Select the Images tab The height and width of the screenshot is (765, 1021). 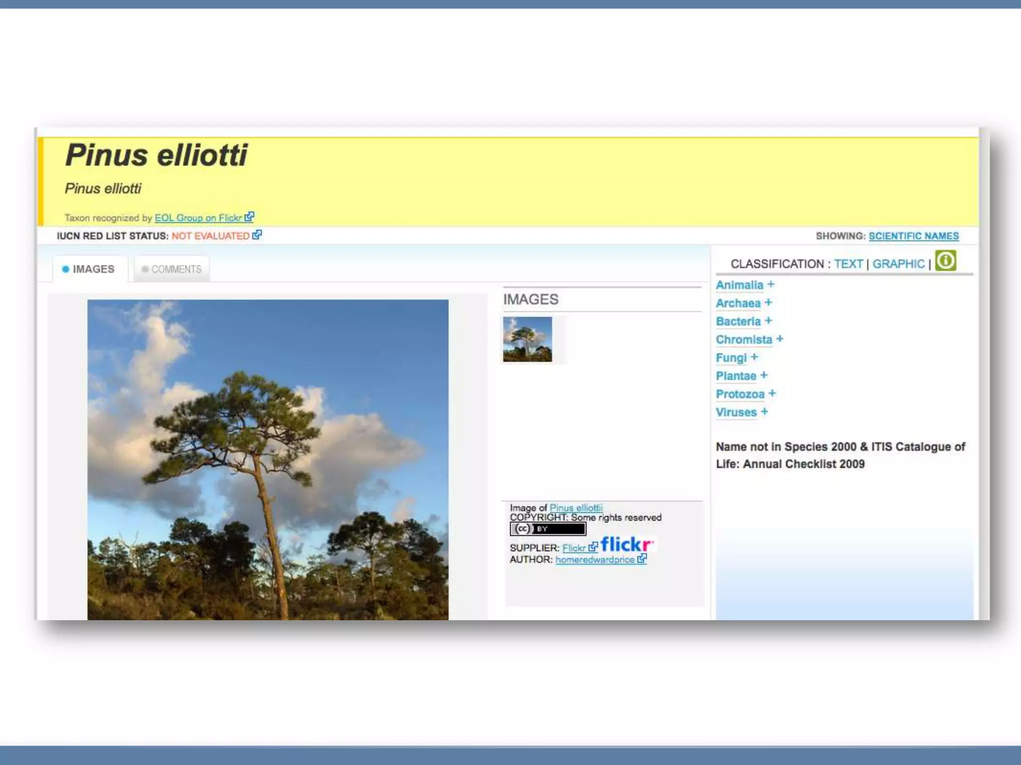coord(89,269)
